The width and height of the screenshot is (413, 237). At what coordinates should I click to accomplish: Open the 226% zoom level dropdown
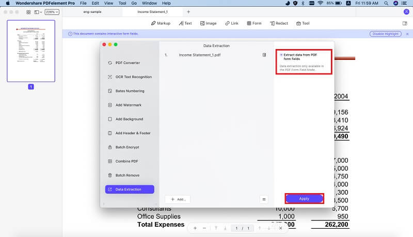tap(52, 12)
